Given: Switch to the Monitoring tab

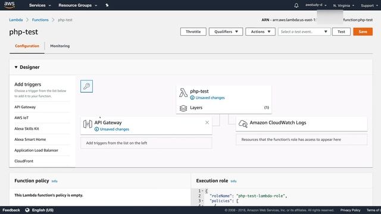Looking at the screenshot, I should pyautogui.click(x=60, y=46).
